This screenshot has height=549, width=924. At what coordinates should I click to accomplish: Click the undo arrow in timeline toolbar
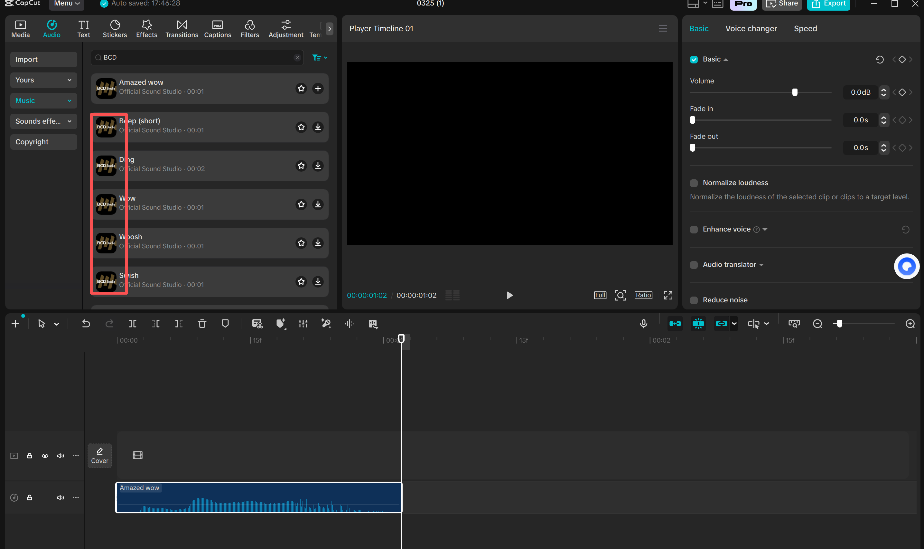(x=86, y=324)
